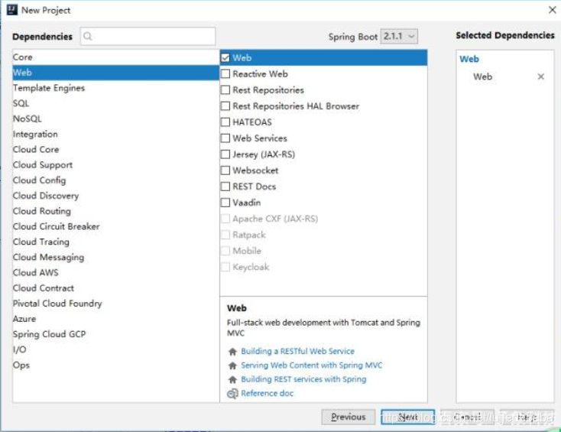Select the Ops category
Image resolution: width=561 pixels, height=432 pixels.
click(x=116, y=365)
